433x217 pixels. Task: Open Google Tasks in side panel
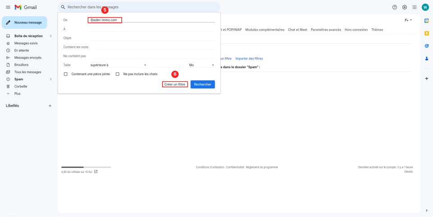point(426,46)
